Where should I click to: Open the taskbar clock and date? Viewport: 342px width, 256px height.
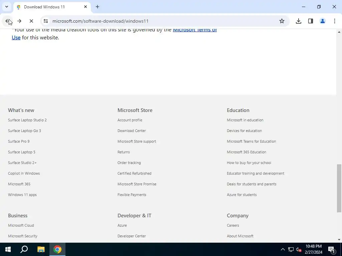(x=313, y=249)
